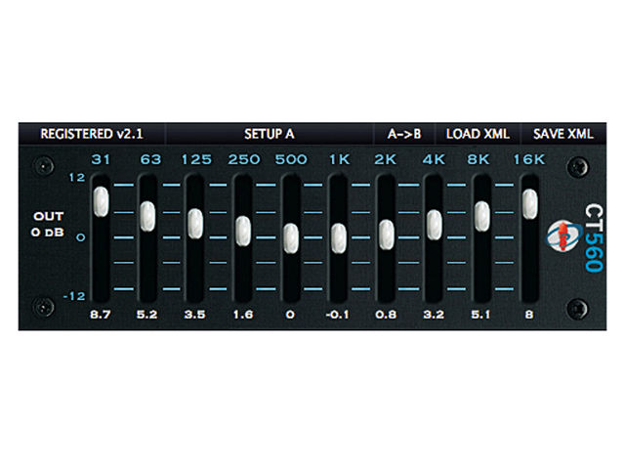Click the 125 frequency label
625x469 pixels.
(x=196, y=159)
